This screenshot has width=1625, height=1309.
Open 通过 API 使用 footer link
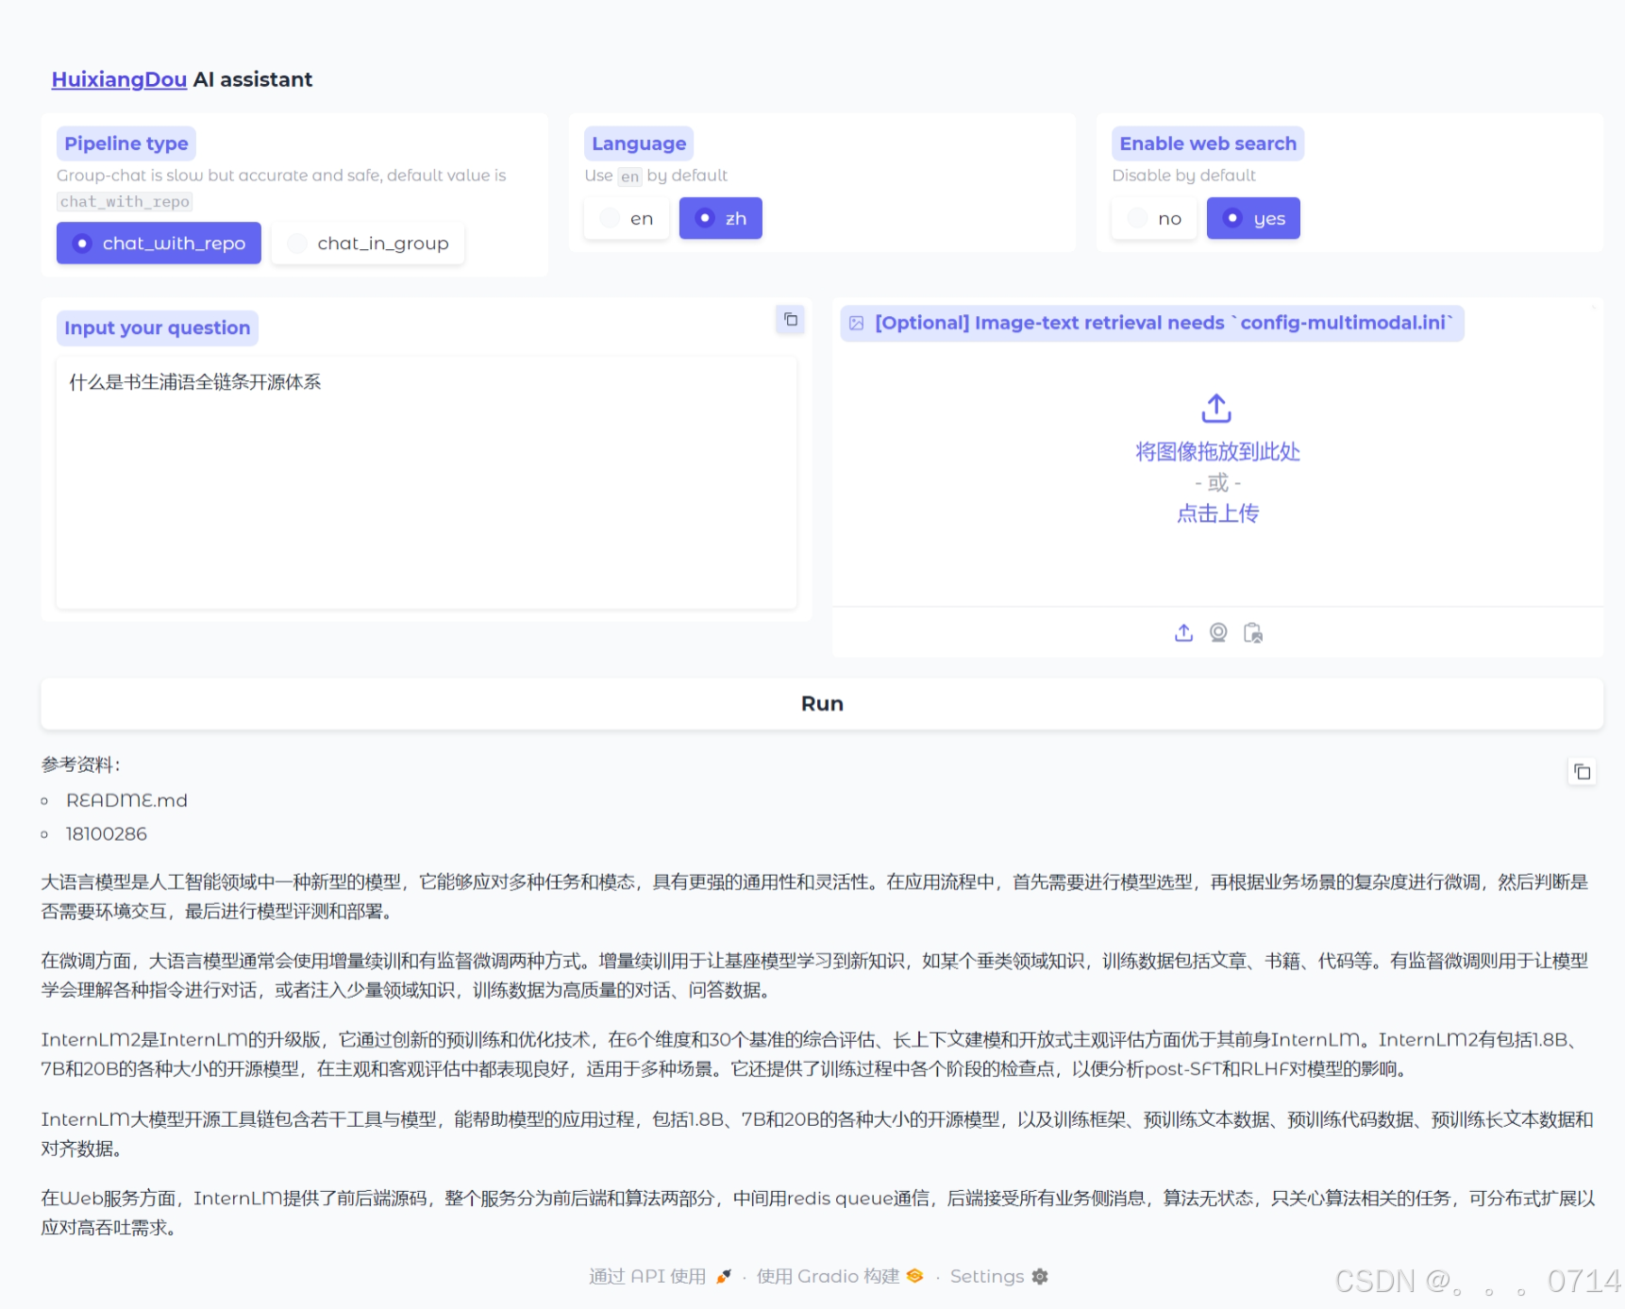[x=646, y=1276]
